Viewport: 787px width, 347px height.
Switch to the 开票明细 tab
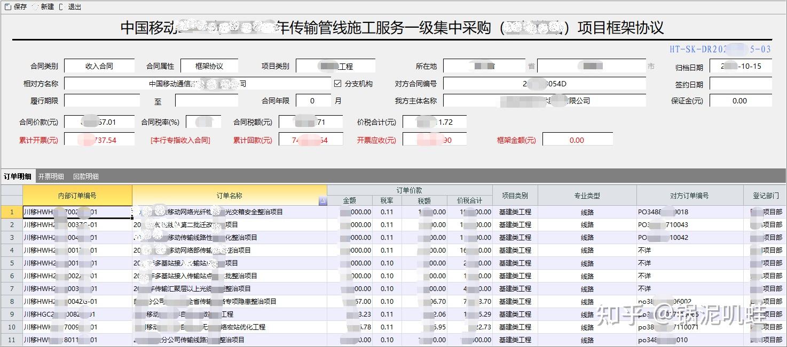point(51,176)
